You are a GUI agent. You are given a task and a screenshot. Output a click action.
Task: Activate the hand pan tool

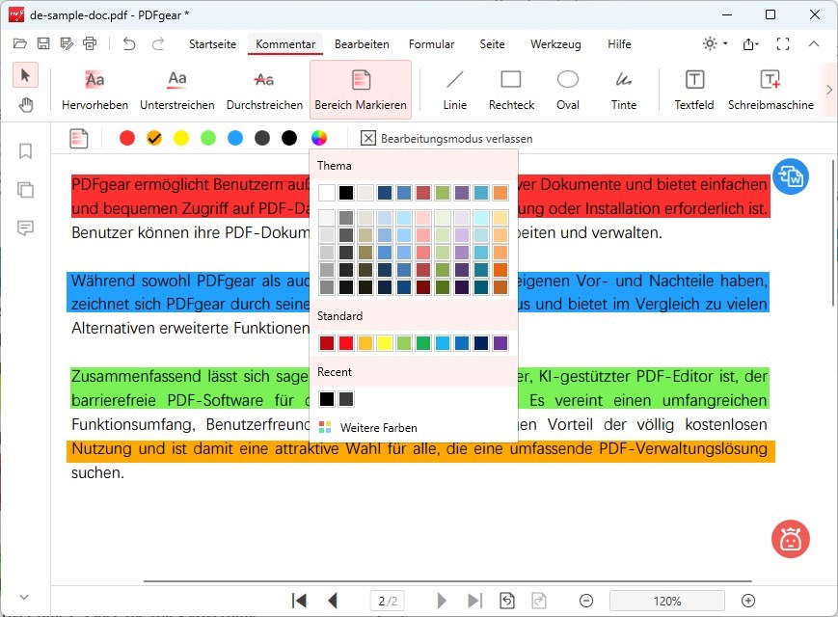tap(25, 105)
